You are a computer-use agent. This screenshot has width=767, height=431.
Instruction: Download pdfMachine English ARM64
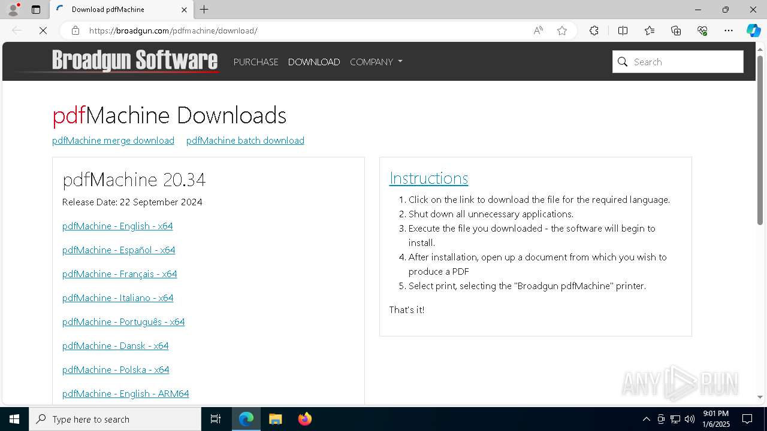[126, 393]
